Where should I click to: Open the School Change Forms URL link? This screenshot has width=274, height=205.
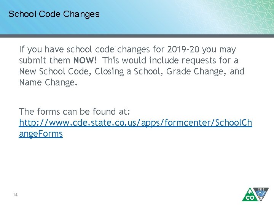click(135, 122)
